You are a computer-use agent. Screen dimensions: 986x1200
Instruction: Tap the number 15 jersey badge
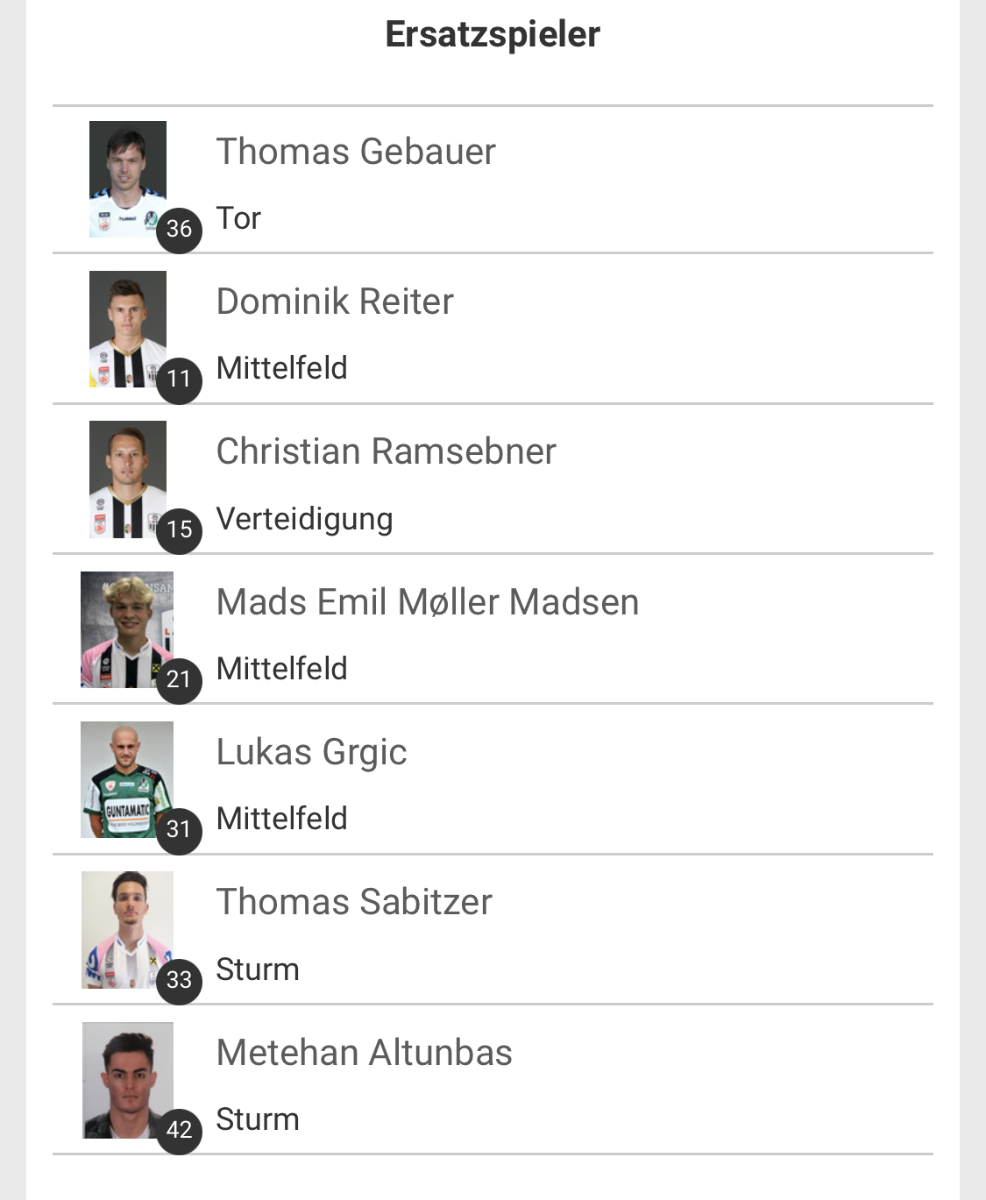click(179, 530)
